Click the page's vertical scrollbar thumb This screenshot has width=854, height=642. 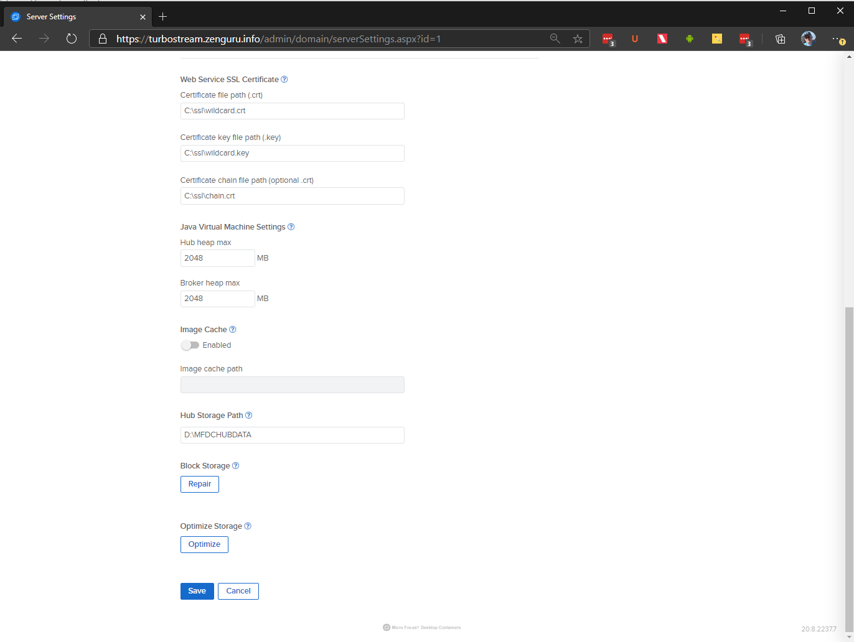(x=848, y=467)
